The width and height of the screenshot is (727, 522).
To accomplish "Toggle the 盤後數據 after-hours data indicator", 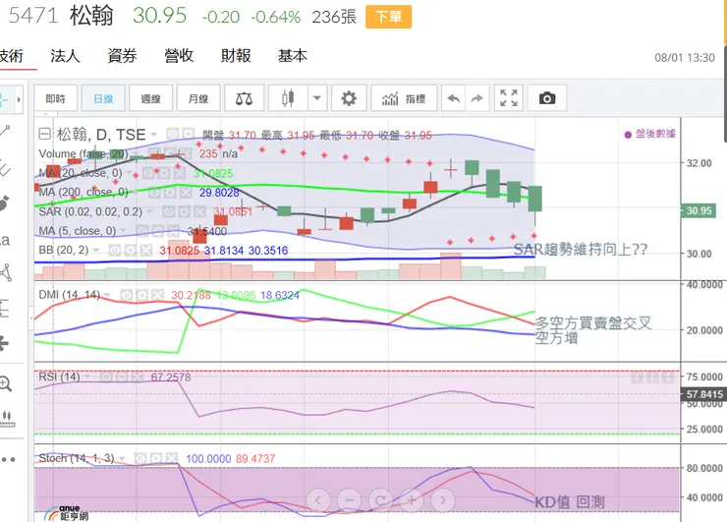I will [x=649, y=134].
